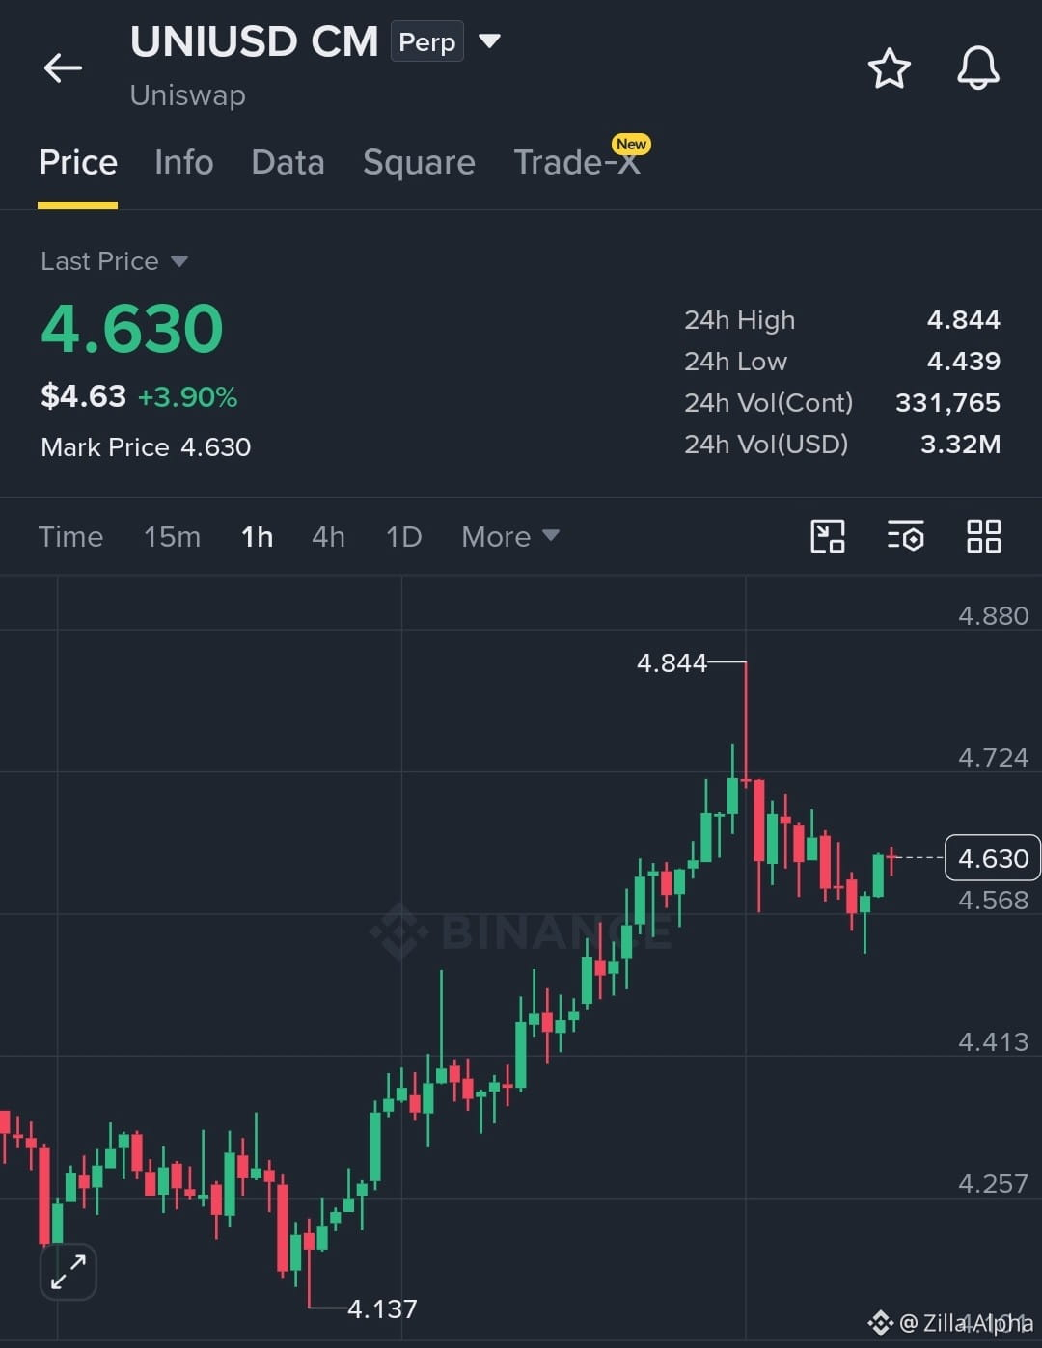Tap the +3.90% change value
1042x1348 pixels.
[188, 397]
